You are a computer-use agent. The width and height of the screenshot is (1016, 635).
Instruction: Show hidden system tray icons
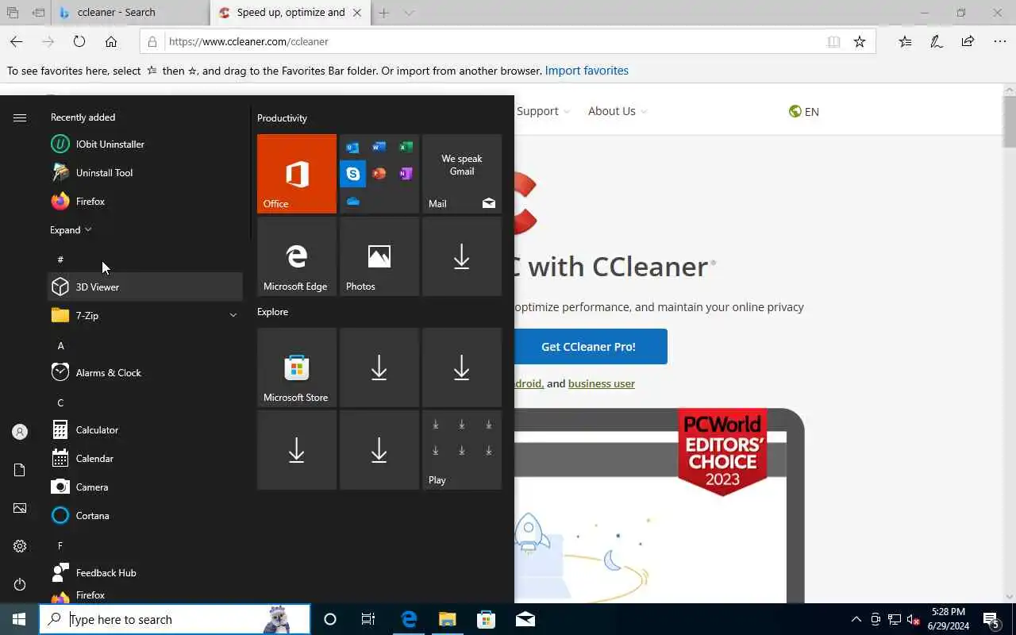(856, 619)
